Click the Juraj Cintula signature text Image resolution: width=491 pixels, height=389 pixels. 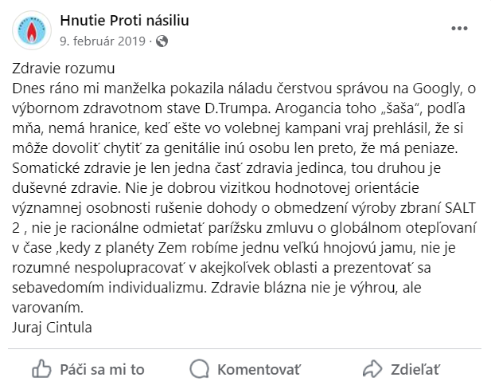[52, 328]
